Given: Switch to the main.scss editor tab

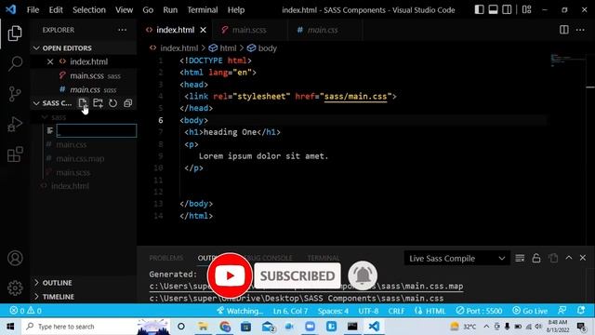Looking at the screenshot, I should coord(249,30).
